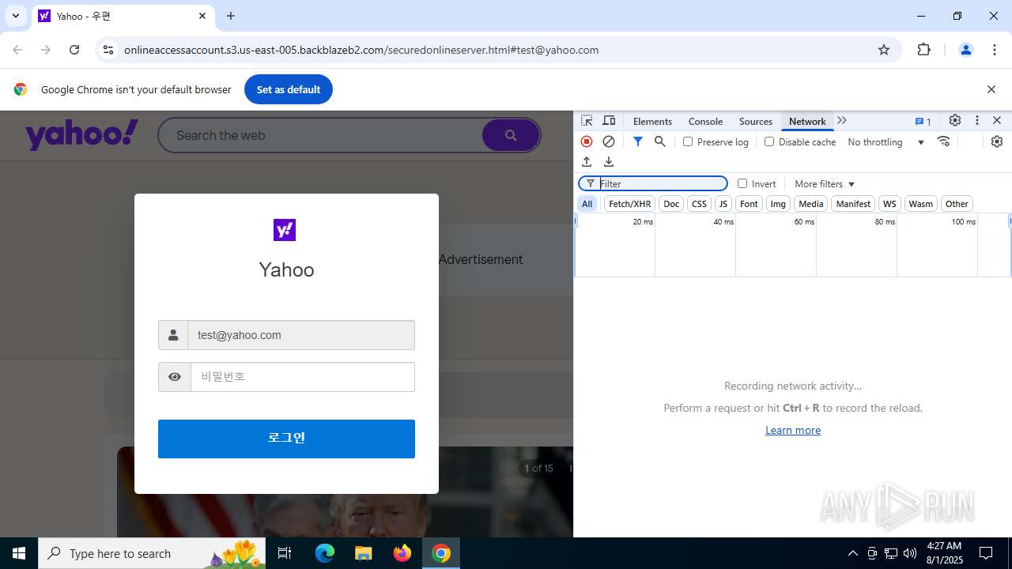Open Network panel settings gear
The width and height of the screenshot is (1012, 569).
[x=997, y=141]
